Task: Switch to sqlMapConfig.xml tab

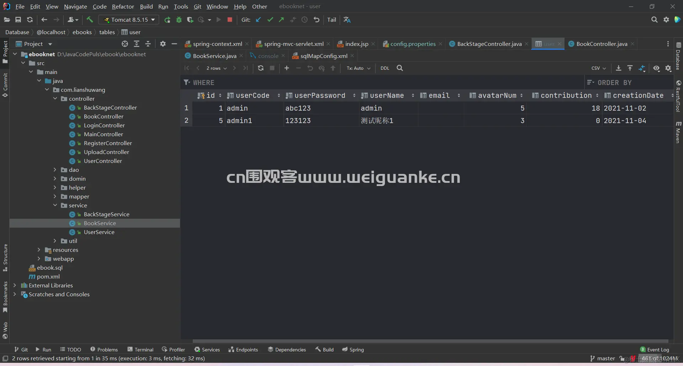Action: pos(324,56)
